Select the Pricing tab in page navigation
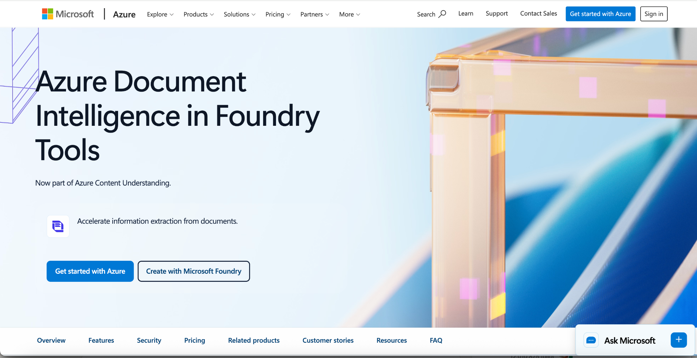The height and width of the screenshot is (358, 697). coord(195,340)
